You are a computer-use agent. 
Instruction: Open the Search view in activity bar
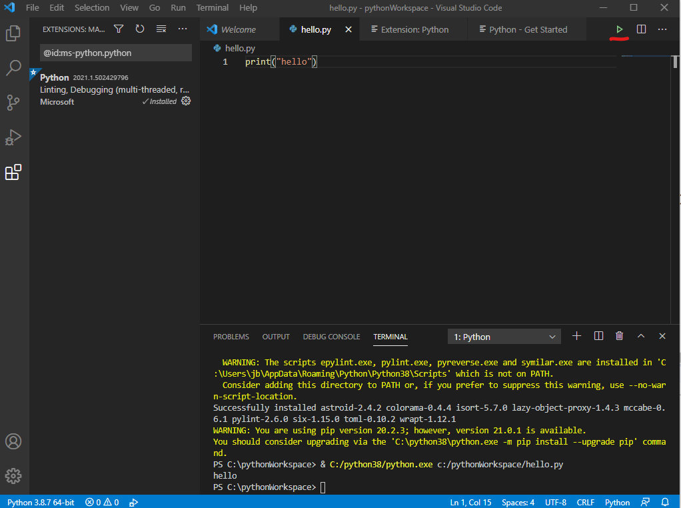pos(13,68)
